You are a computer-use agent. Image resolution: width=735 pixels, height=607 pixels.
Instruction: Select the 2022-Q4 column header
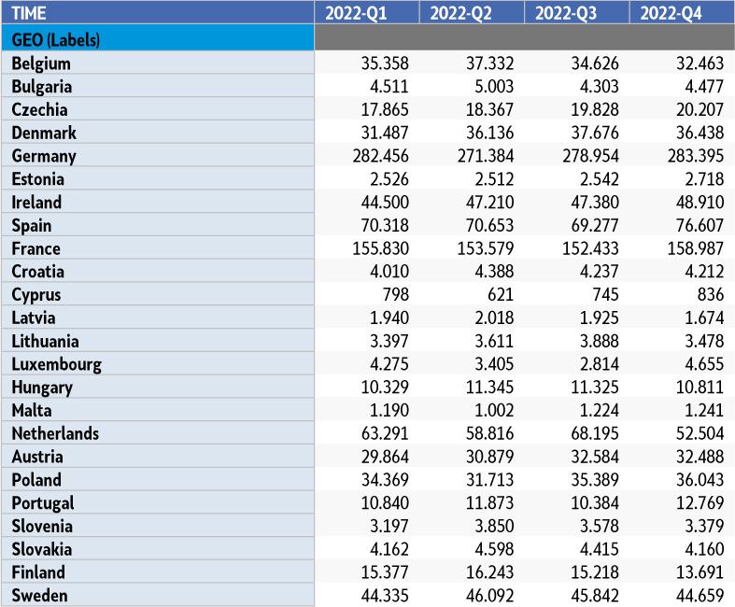[x=682, y=13]
